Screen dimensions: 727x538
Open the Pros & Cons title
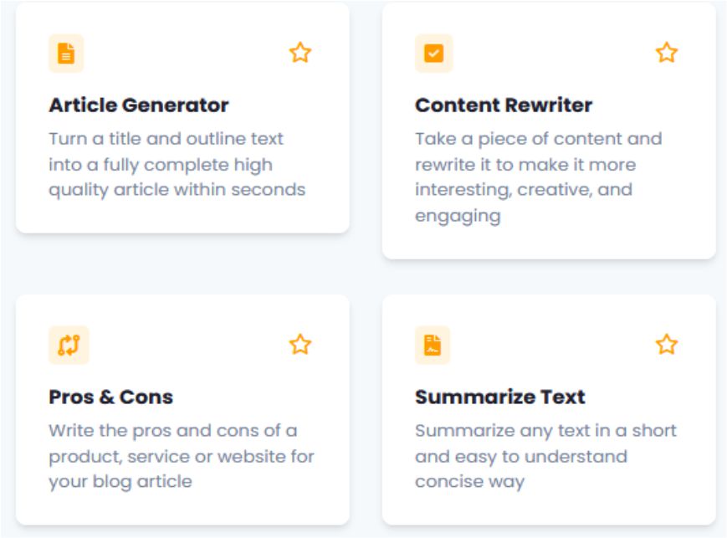(110, 397)
